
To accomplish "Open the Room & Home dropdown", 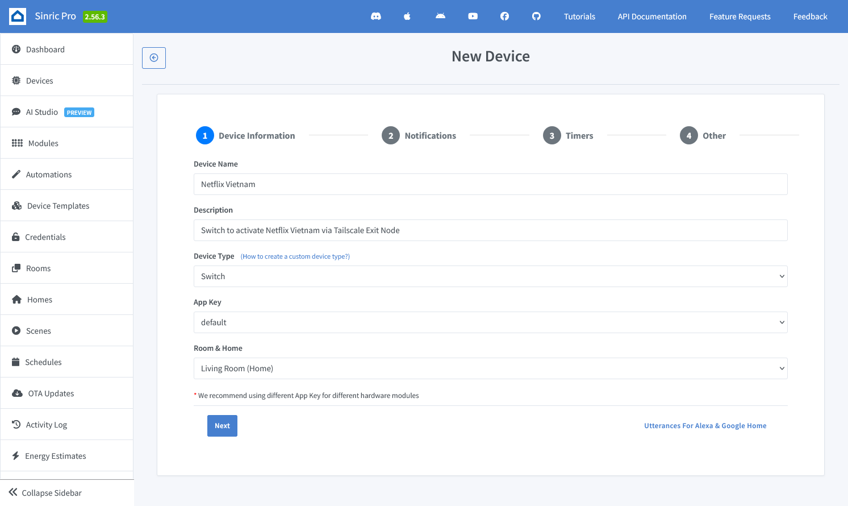I will (x=490, y=368).
